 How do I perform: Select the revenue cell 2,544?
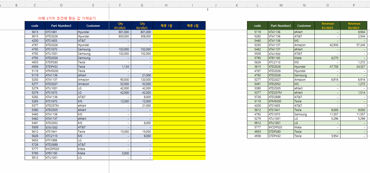354,36
